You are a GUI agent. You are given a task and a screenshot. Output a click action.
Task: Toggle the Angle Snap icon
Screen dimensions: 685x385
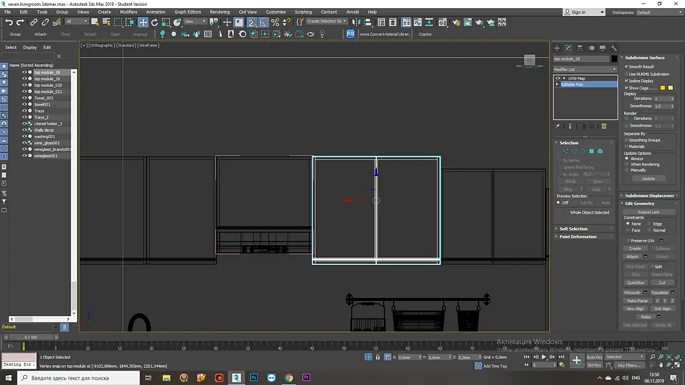click(x=264, y=22)
